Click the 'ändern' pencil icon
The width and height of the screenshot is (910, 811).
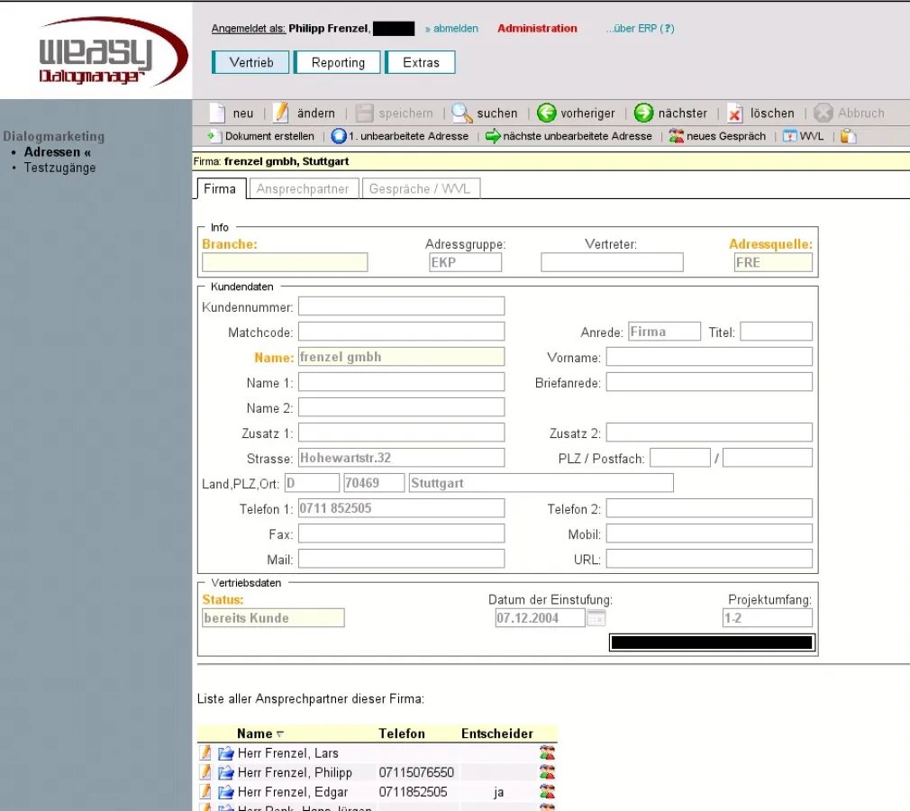pyautogui.click(x=281, y=113)
